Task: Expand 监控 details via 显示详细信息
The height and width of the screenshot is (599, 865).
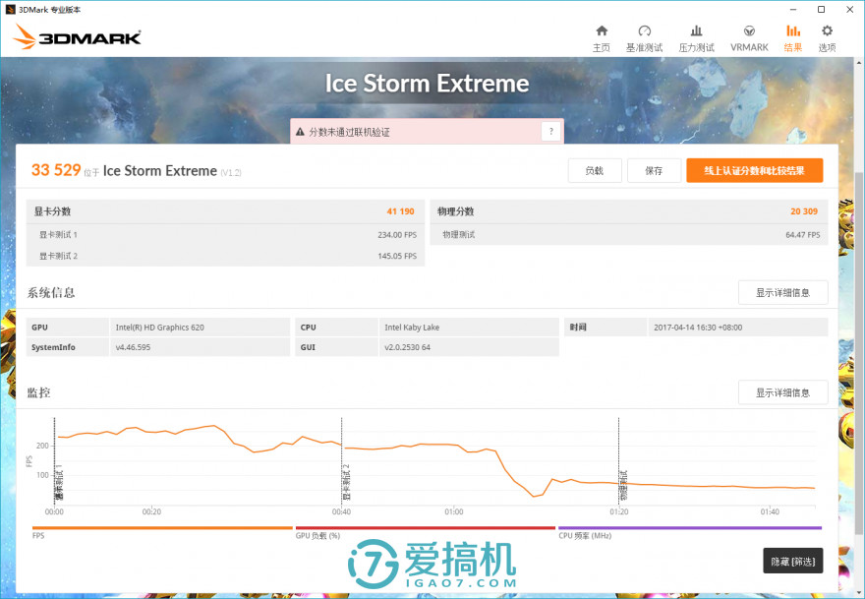Action: click(x=782, y=391)
